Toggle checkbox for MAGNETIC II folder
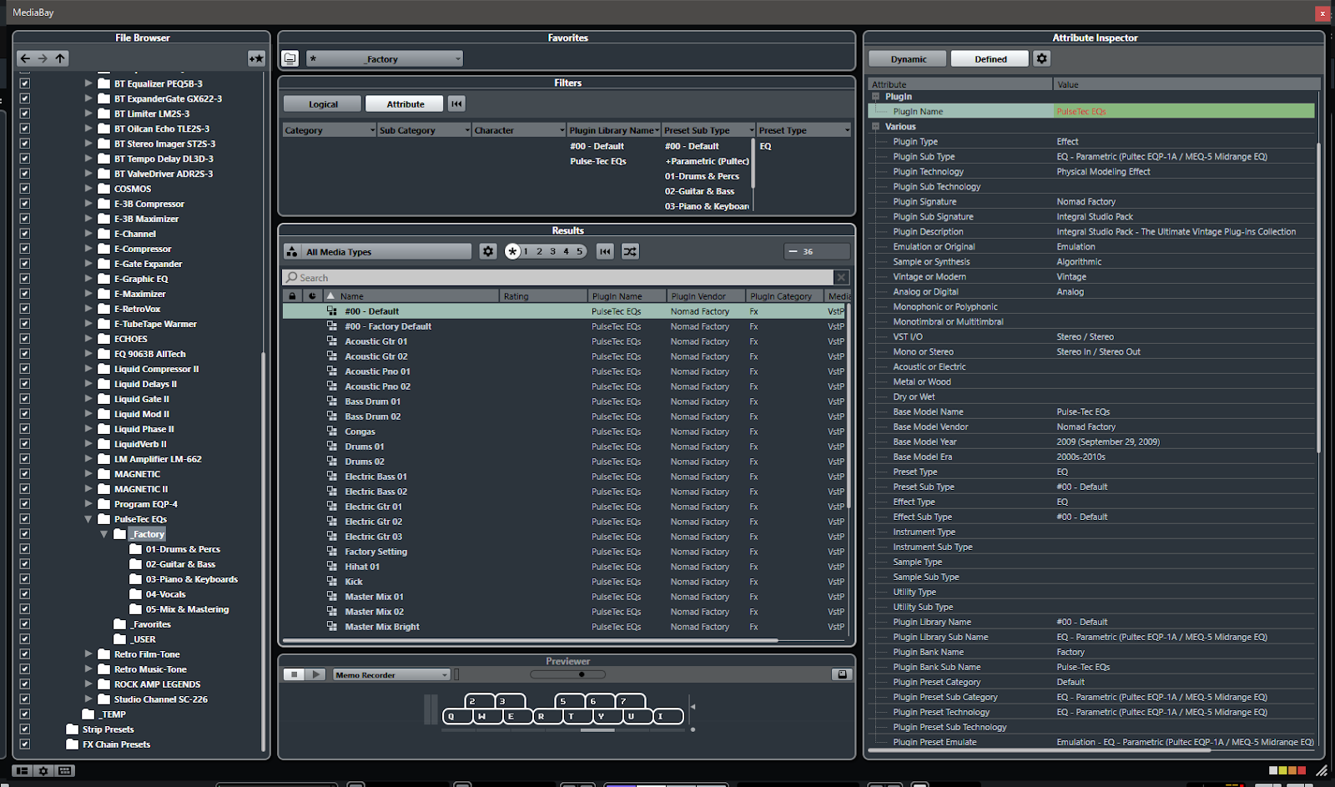Screen dimensions: 1335x787 coord(25,489)
